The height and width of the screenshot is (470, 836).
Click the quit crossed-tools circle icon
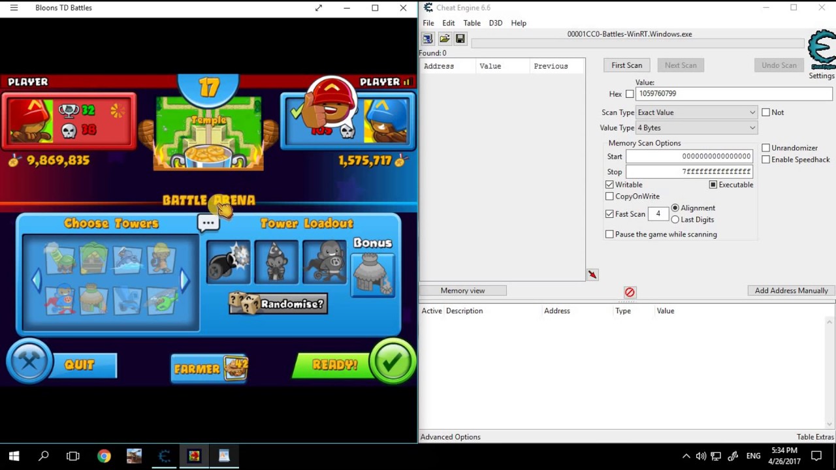tap(29, 362)
